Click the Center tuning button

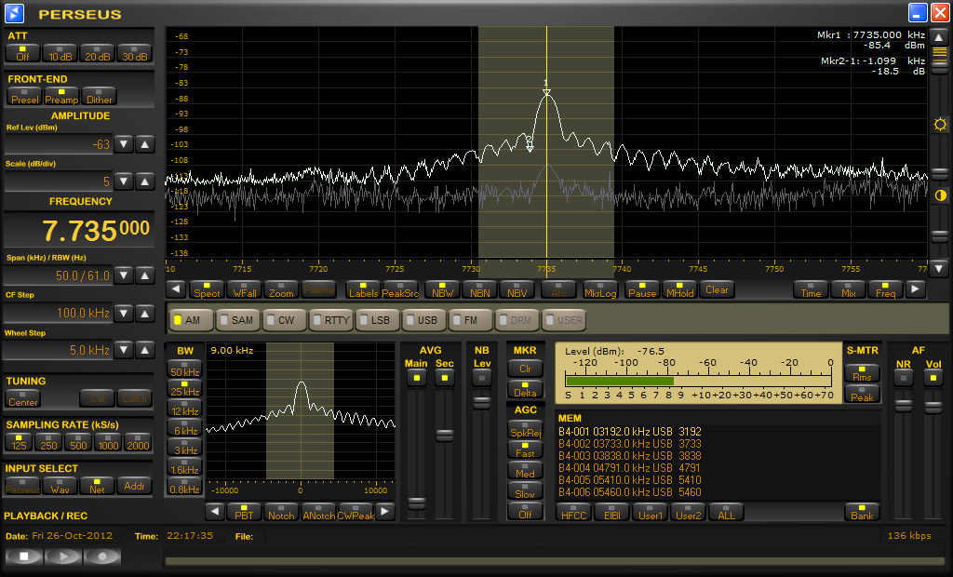click(x=23, y=398)
